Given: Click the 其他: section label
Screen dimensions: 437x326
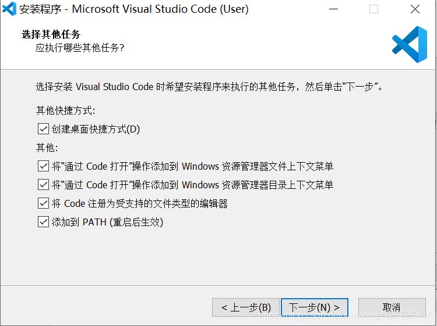Looking at the screenshot, I should tap(47, 148).
